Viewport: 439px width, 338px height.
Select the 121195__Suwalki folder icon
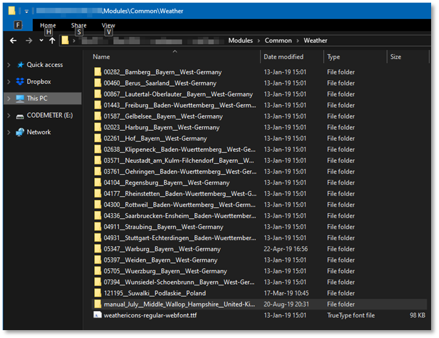[97, 293]
